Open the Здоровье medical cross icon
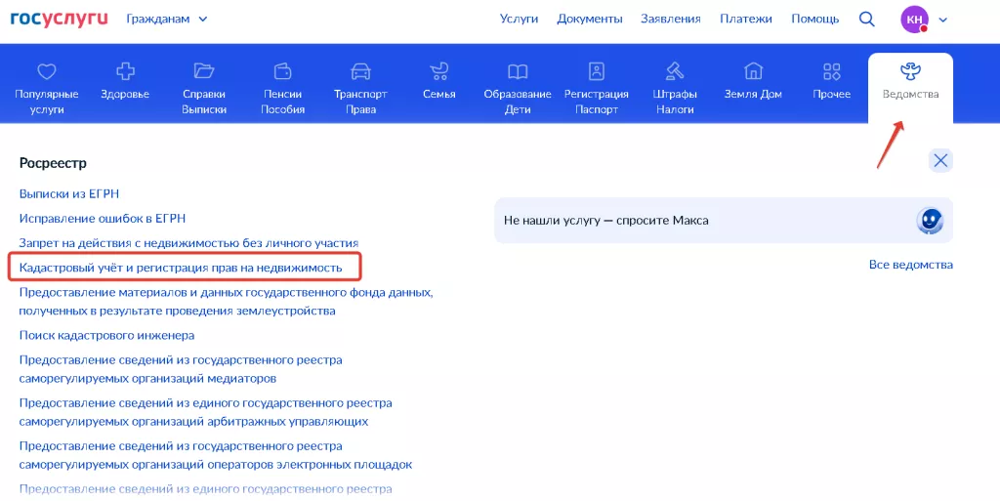This screenshot has height=501, width=1000. (125, 71)
